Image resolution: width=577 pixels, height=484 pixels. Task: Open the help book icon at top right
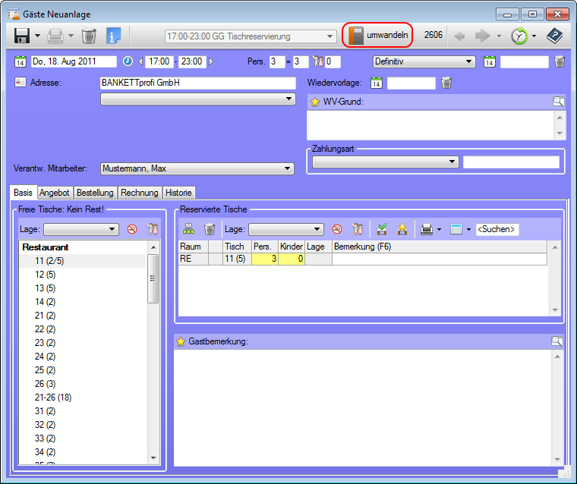pyautogui.click(x=555, y=36)
